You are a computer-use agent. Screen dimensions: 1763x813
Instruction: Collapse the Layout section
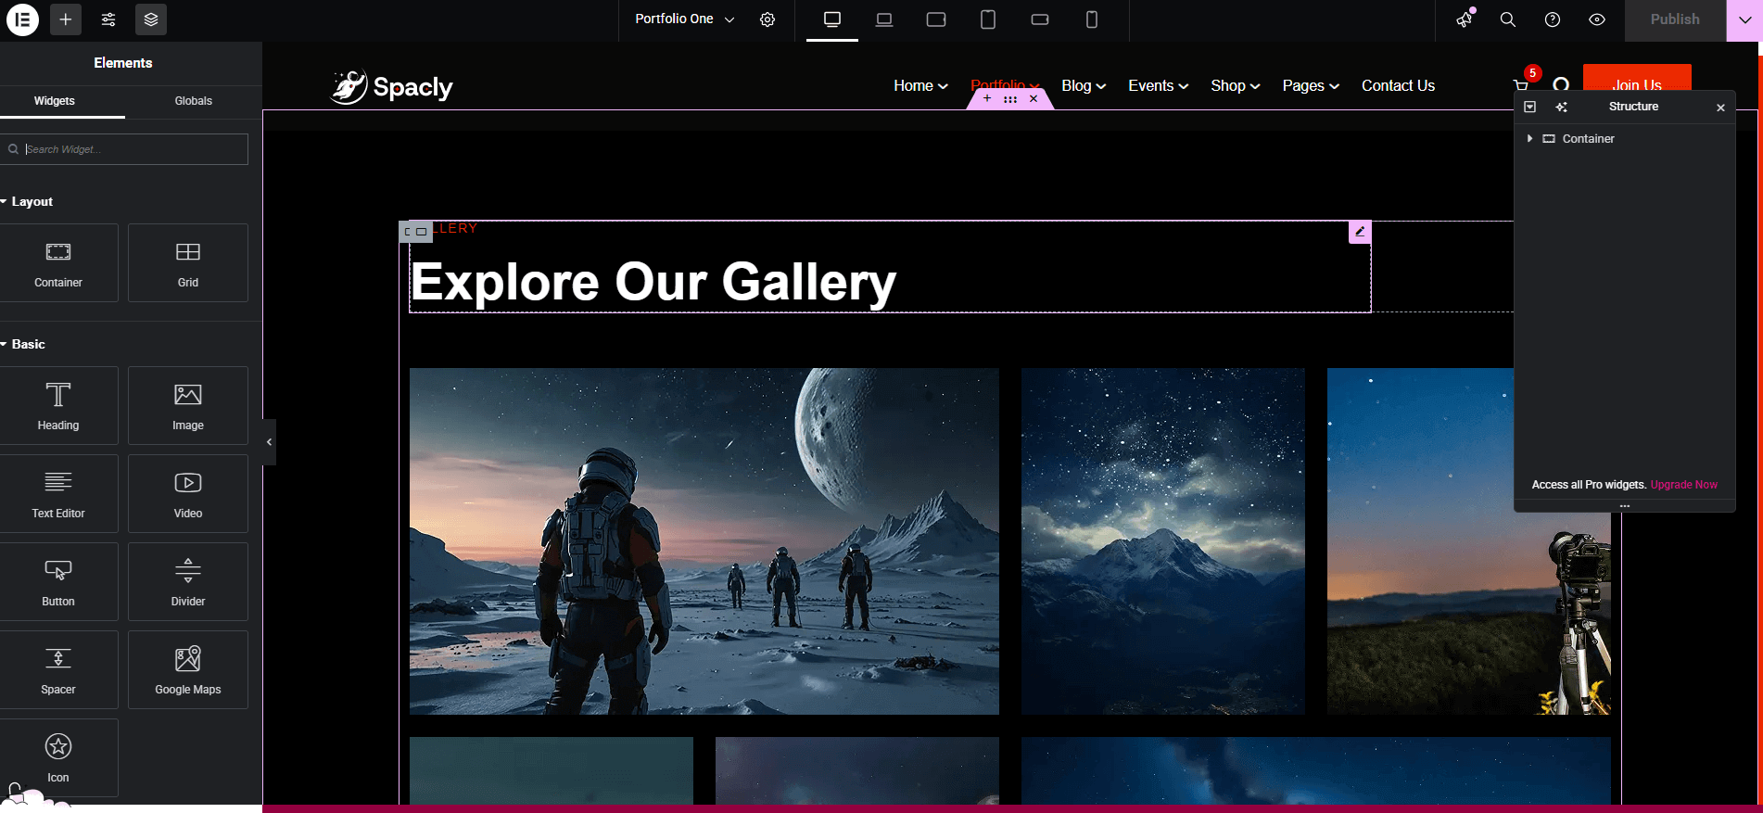(28, 201)
